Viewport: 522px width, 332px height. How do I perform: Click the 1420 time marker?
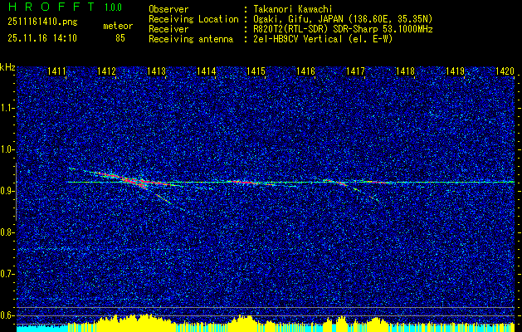(x=505, y=71)
